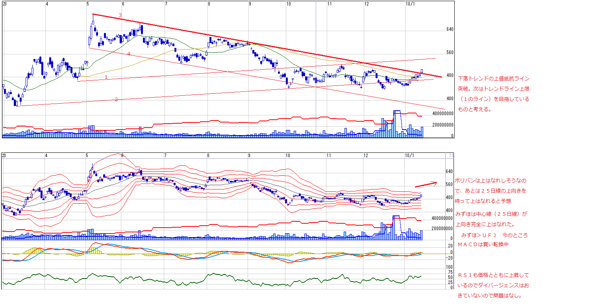The image size is (600, 308).
Task: Click the みずほ＞ＵＦＪ text
Action: click(x=477, y=236)
